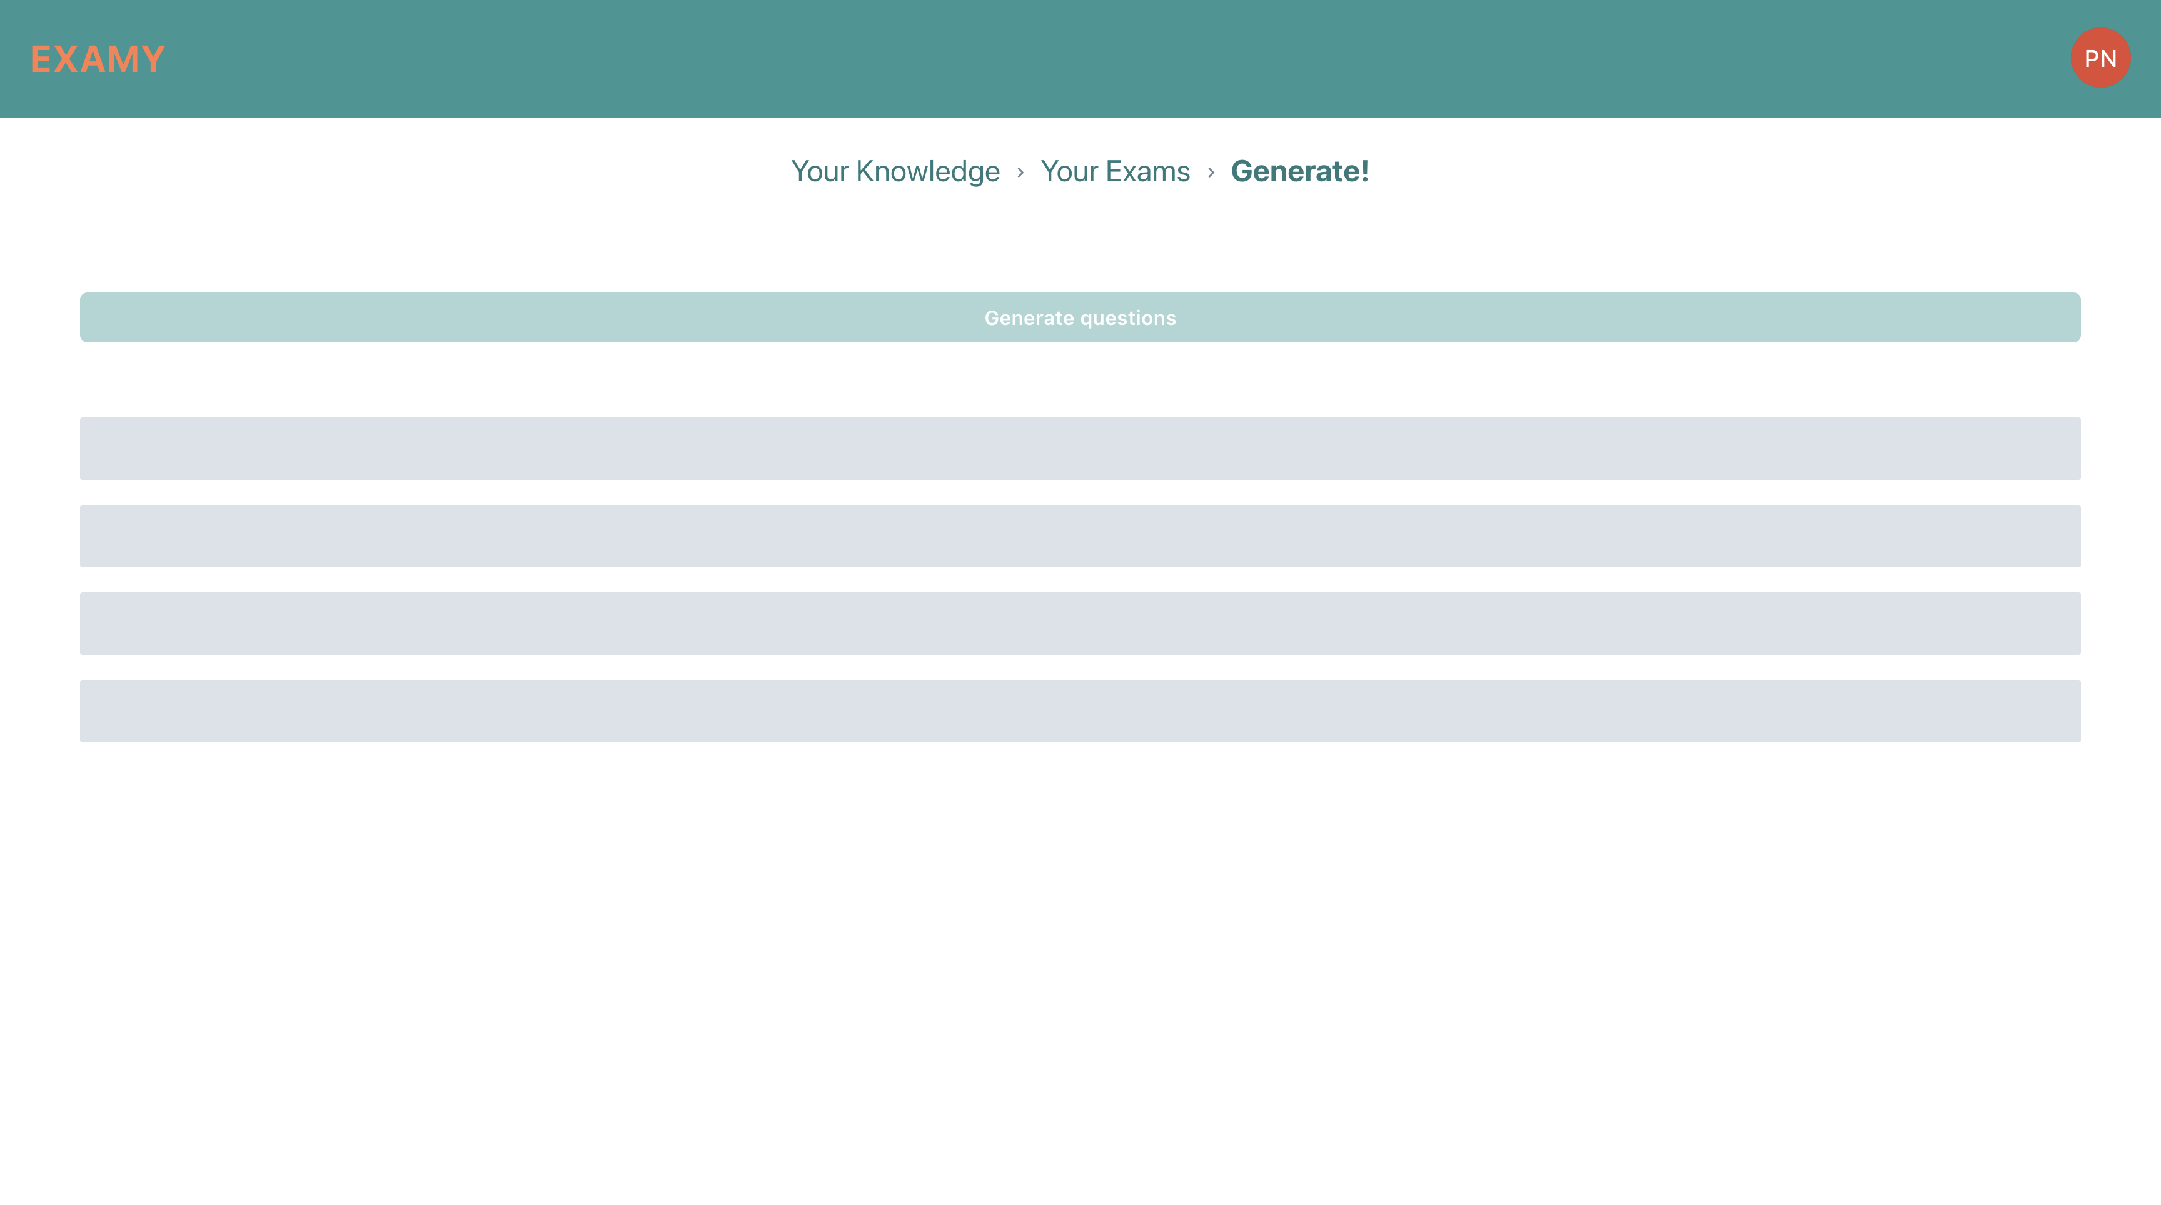This screenshot has width=2161, height=1205.
Task: Click the chevron before Generate!
Action: [1211, 172]
